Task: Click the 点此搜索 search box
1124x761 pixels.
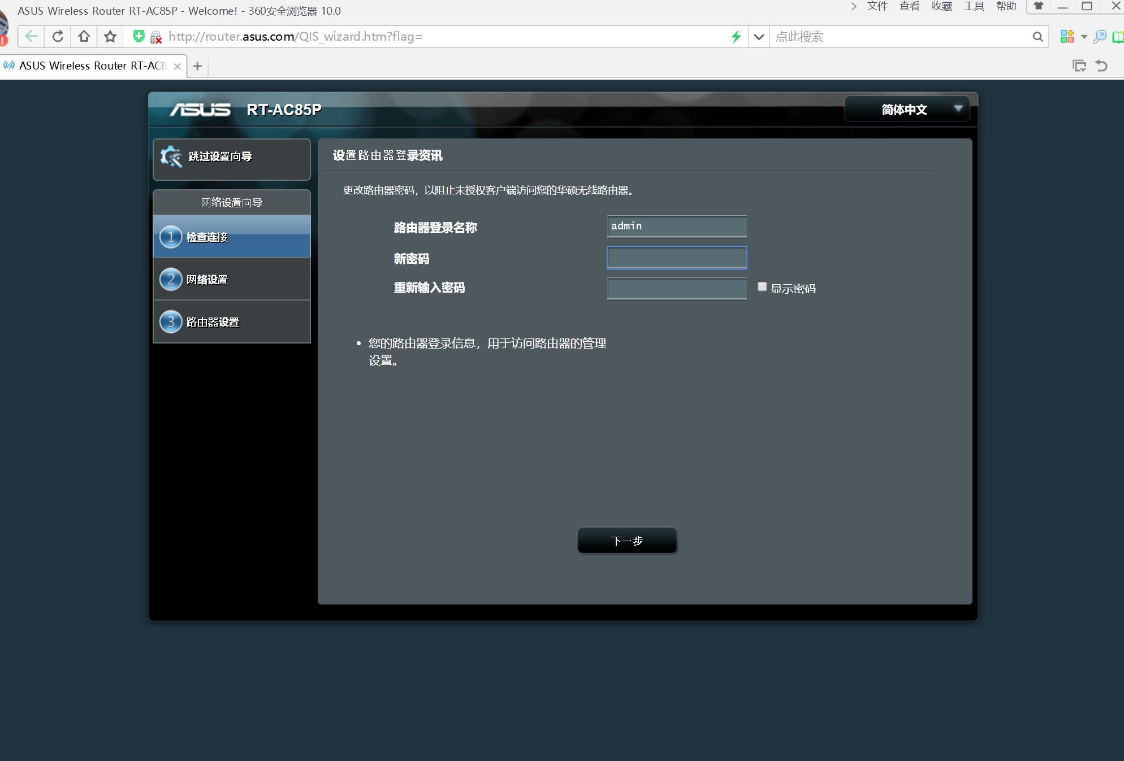Action: tap(900, 37)
